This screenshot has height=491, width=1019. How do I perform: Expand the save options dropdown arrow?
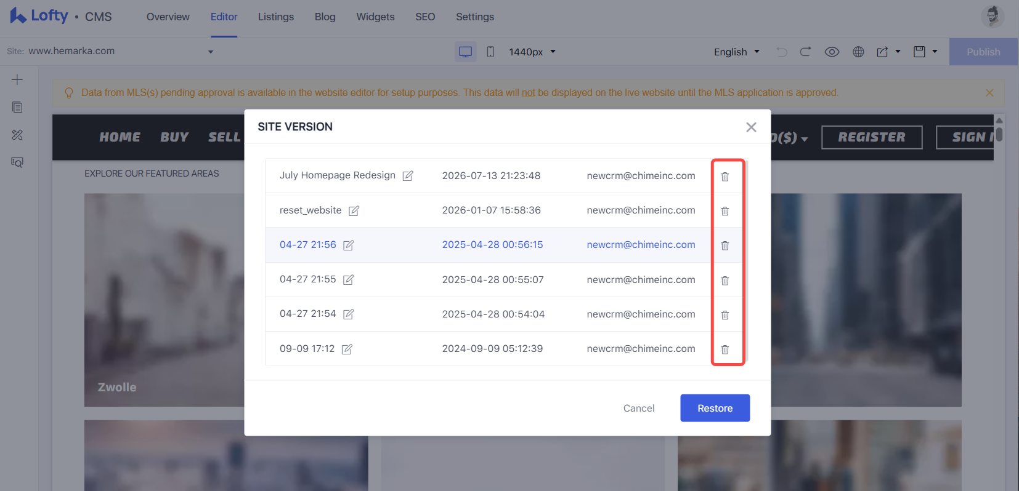(935, 52)
